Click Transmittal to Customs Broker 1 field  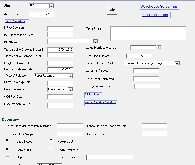(60, 50)
